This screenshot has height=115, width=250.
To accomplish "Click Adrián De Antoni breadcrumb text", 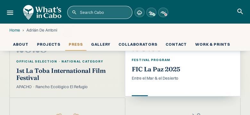I will coord(42,30).
